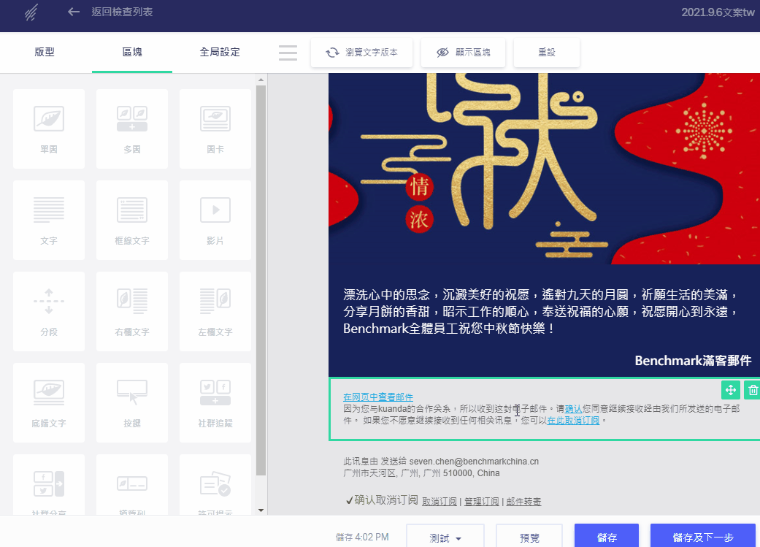Select the 多圖 multi-image block
The height and width of the screenshot is (547, 760).
pos(132,129)
